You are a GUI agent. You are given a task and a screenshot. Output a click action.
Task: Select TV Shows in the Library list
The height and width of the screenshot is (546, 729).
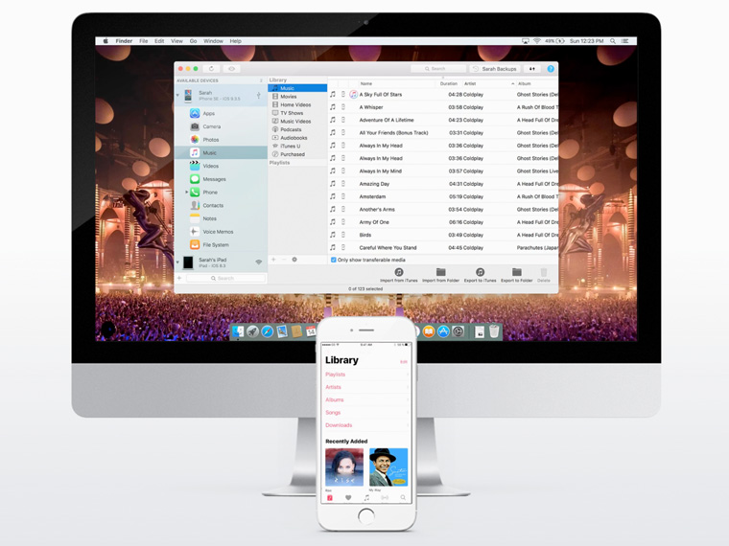(297, 113)
